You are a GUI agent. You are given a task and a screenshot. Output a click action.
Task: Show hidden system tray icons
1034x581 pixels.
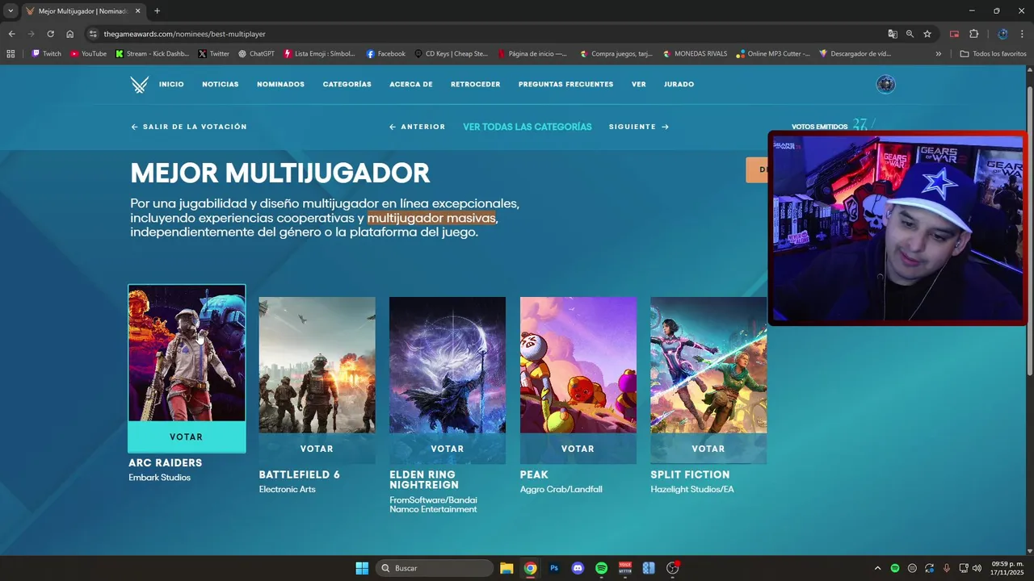pyautogui.click(x=877, y=568)
